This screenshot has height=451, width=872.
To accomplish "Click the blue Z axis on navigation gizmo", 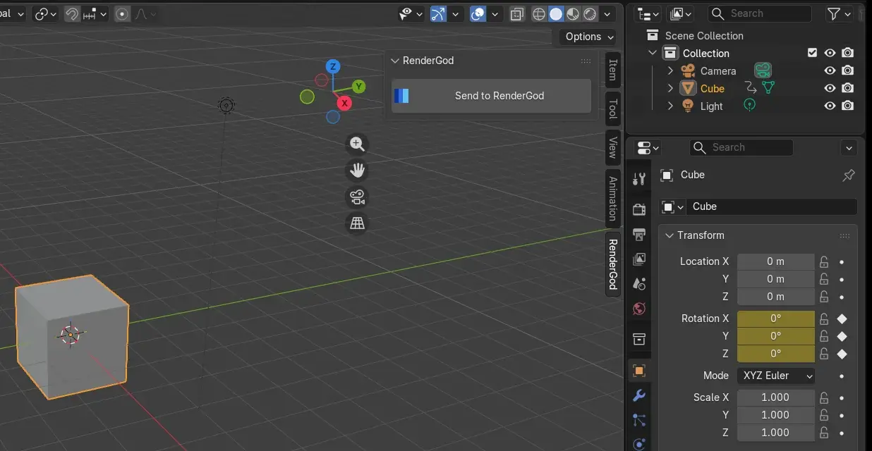I will click(x=333, y=67).
